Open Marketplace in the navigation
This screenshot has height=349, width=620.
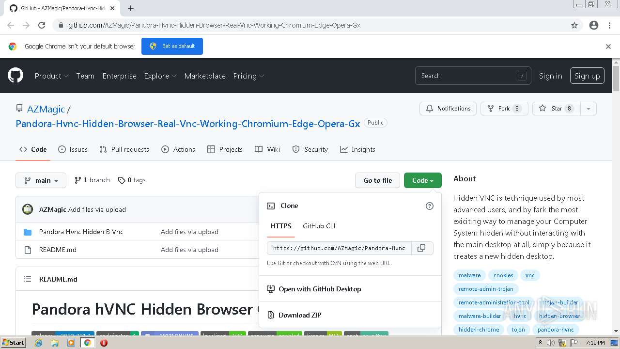tap(205, 76)
